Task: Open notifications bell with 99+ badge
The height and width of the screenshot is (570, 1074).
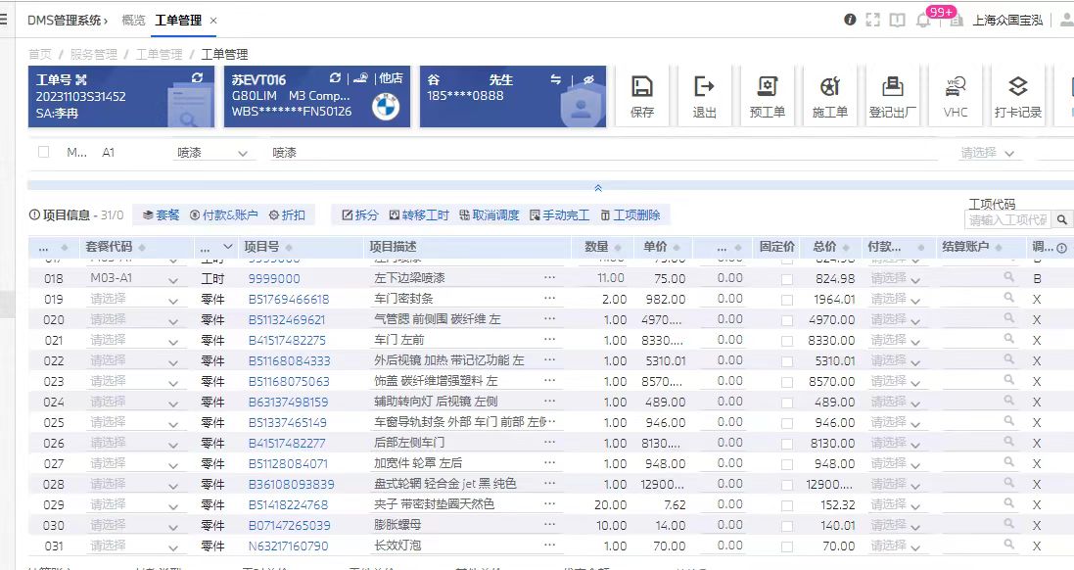Action: (x=923, y=20)
